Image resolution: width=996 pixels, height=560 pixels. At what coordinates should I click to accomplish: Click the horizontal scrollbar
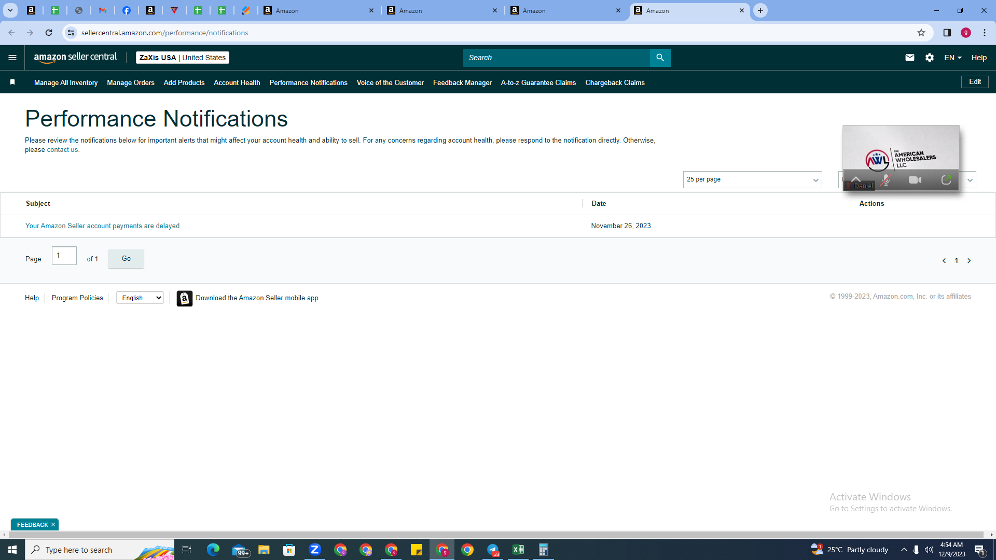coord(495,535)
